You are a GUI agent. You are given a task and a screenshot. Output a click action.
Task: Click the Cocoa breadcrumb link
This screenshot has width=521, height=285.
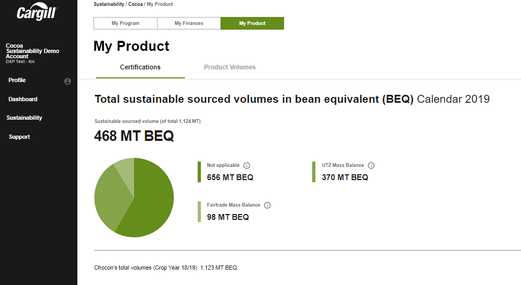point(136,4)
